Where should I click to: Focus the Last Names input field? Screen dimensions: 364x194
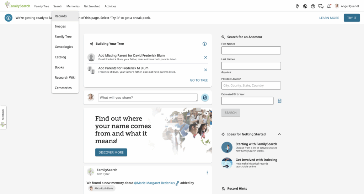pyautogui.click(x=251, y=66)
